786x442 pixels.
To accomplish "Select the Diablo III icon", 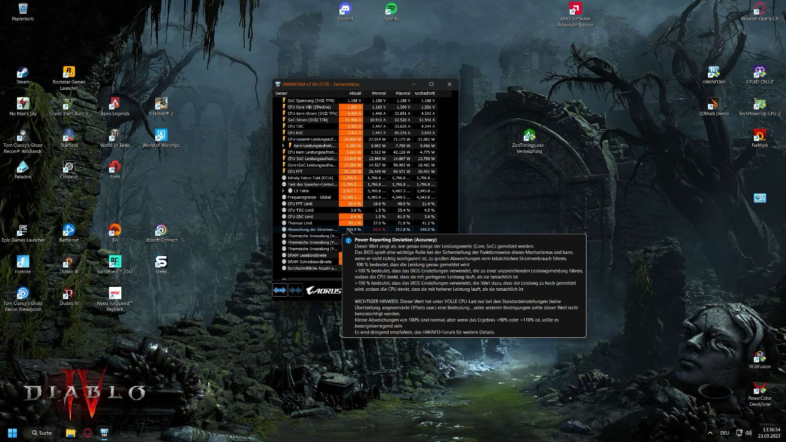I will point(69,264).
